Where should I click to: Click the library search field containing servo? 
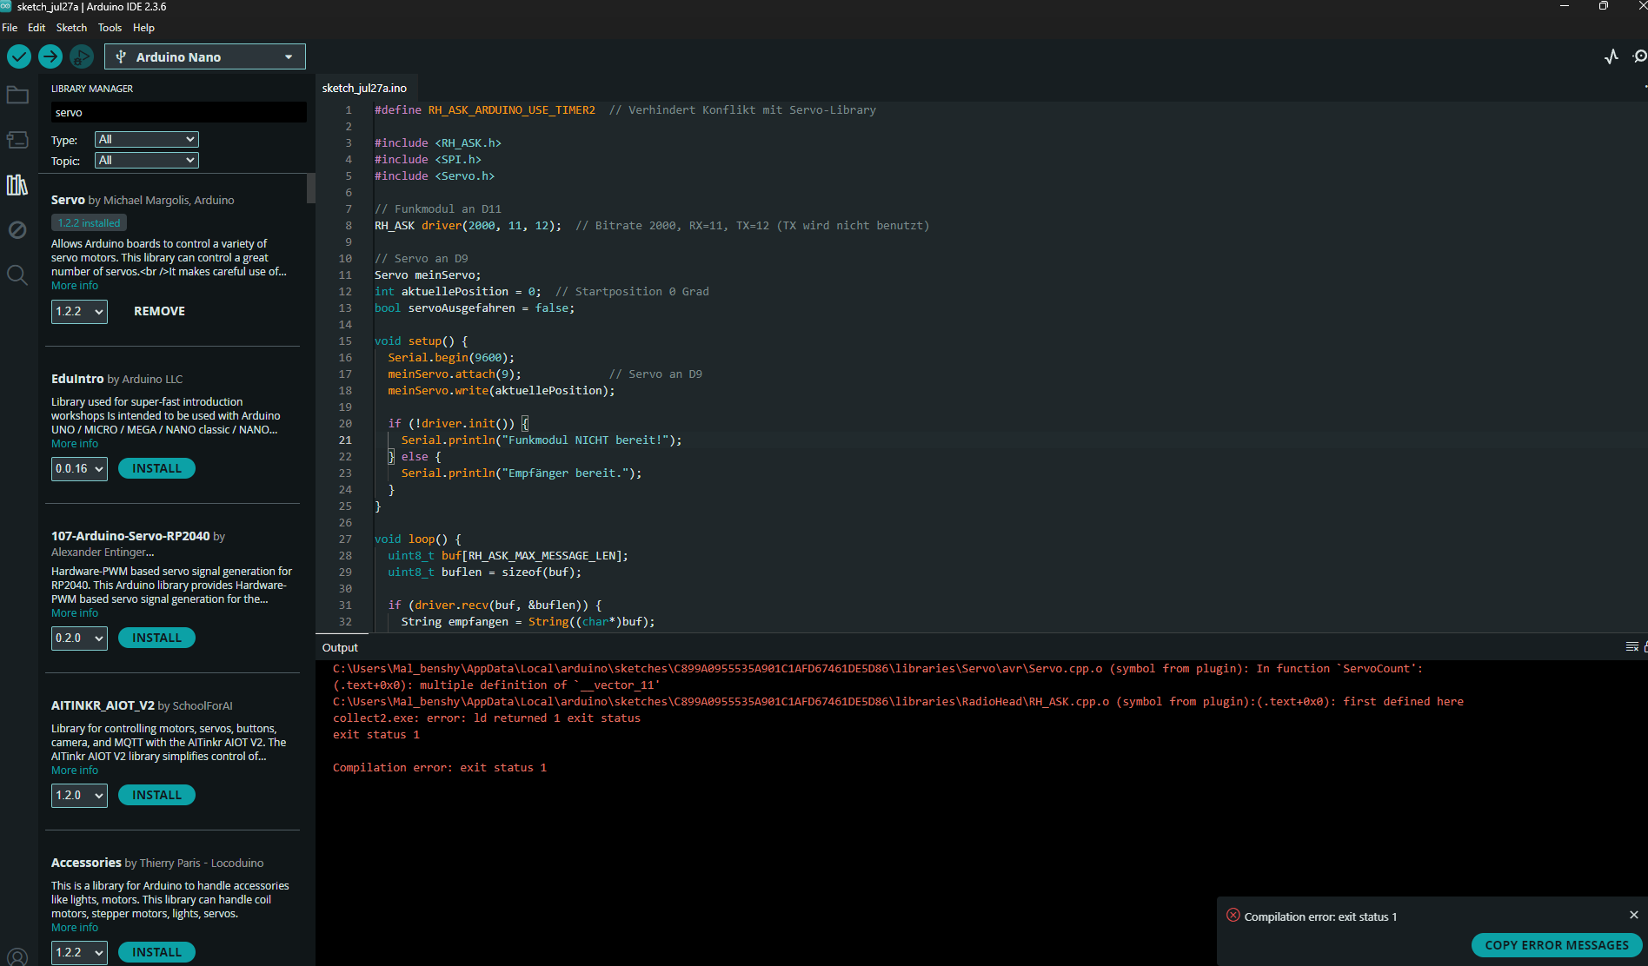178,112
